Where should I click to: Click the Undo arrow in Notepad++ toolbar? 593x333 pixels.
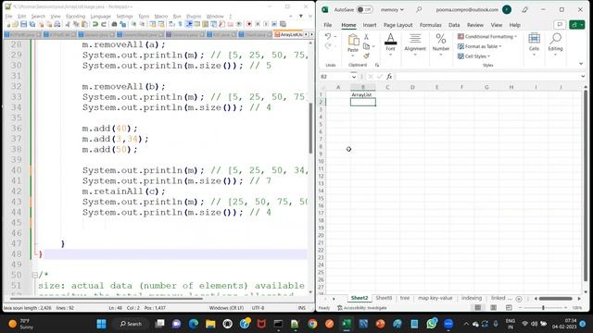click(x=95, y=24)
